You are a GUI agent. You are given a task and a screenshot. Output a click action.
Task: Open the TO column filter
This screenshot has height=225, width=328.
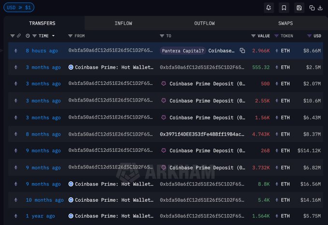[162, 36]
